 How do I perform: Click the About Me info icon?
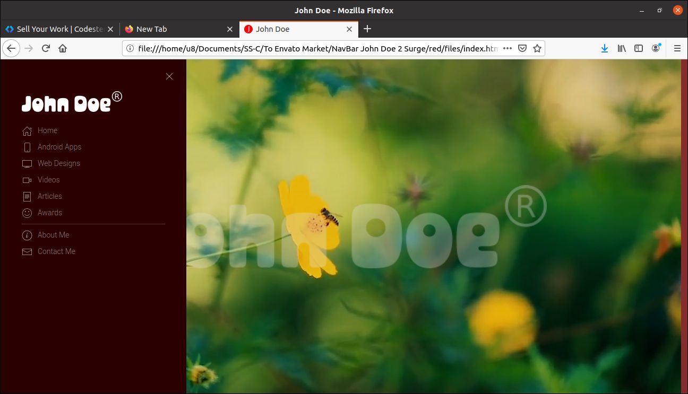(x=27, y=235)
